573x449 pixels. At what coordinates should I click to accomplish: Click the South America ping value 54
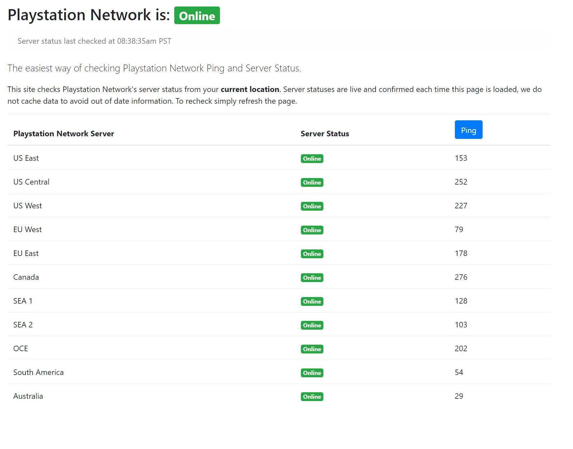click(x=459, y=372)
